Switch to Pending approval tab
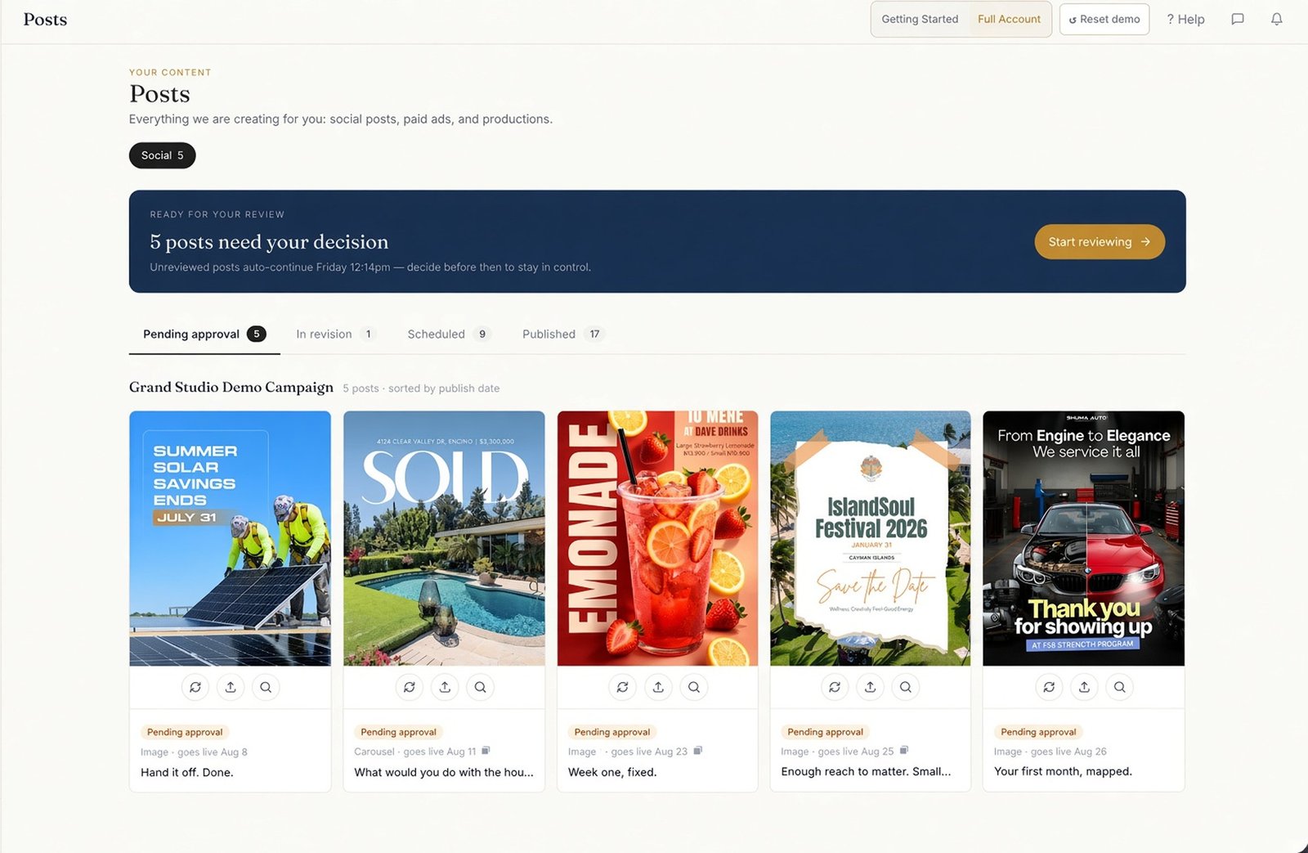Screen dimensions: 1308x853 coord(204,334)
